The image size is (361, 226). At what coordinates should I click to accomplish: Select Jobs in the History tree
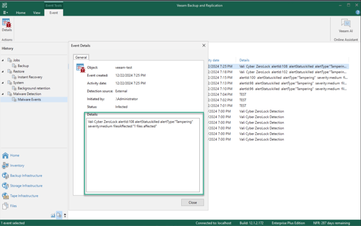pos(16,60)
